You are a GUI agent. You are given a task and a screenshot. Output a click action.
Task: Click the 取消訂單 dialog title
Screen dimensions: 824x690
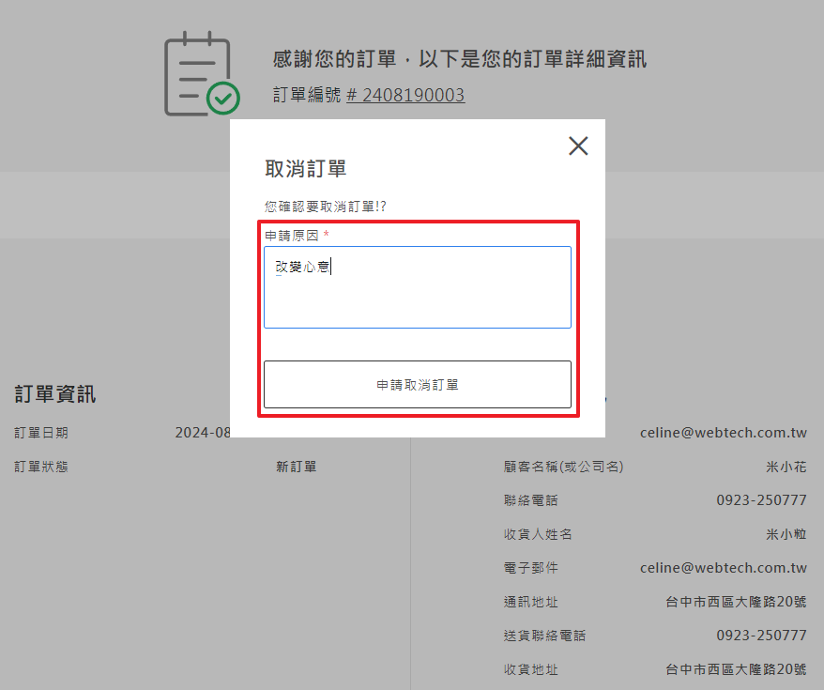click(x=306, y=169)
